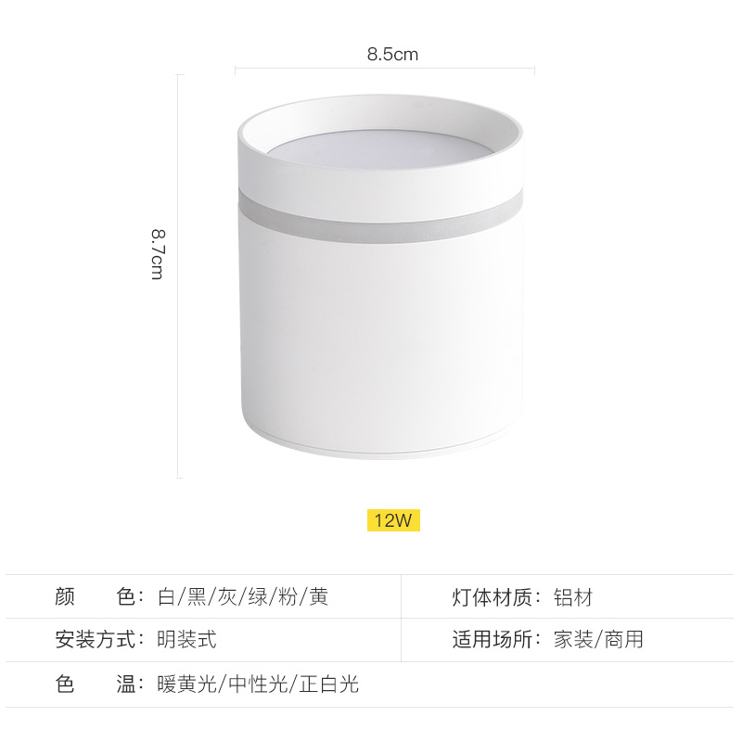Select the 中性光 neutral light option

259,684
